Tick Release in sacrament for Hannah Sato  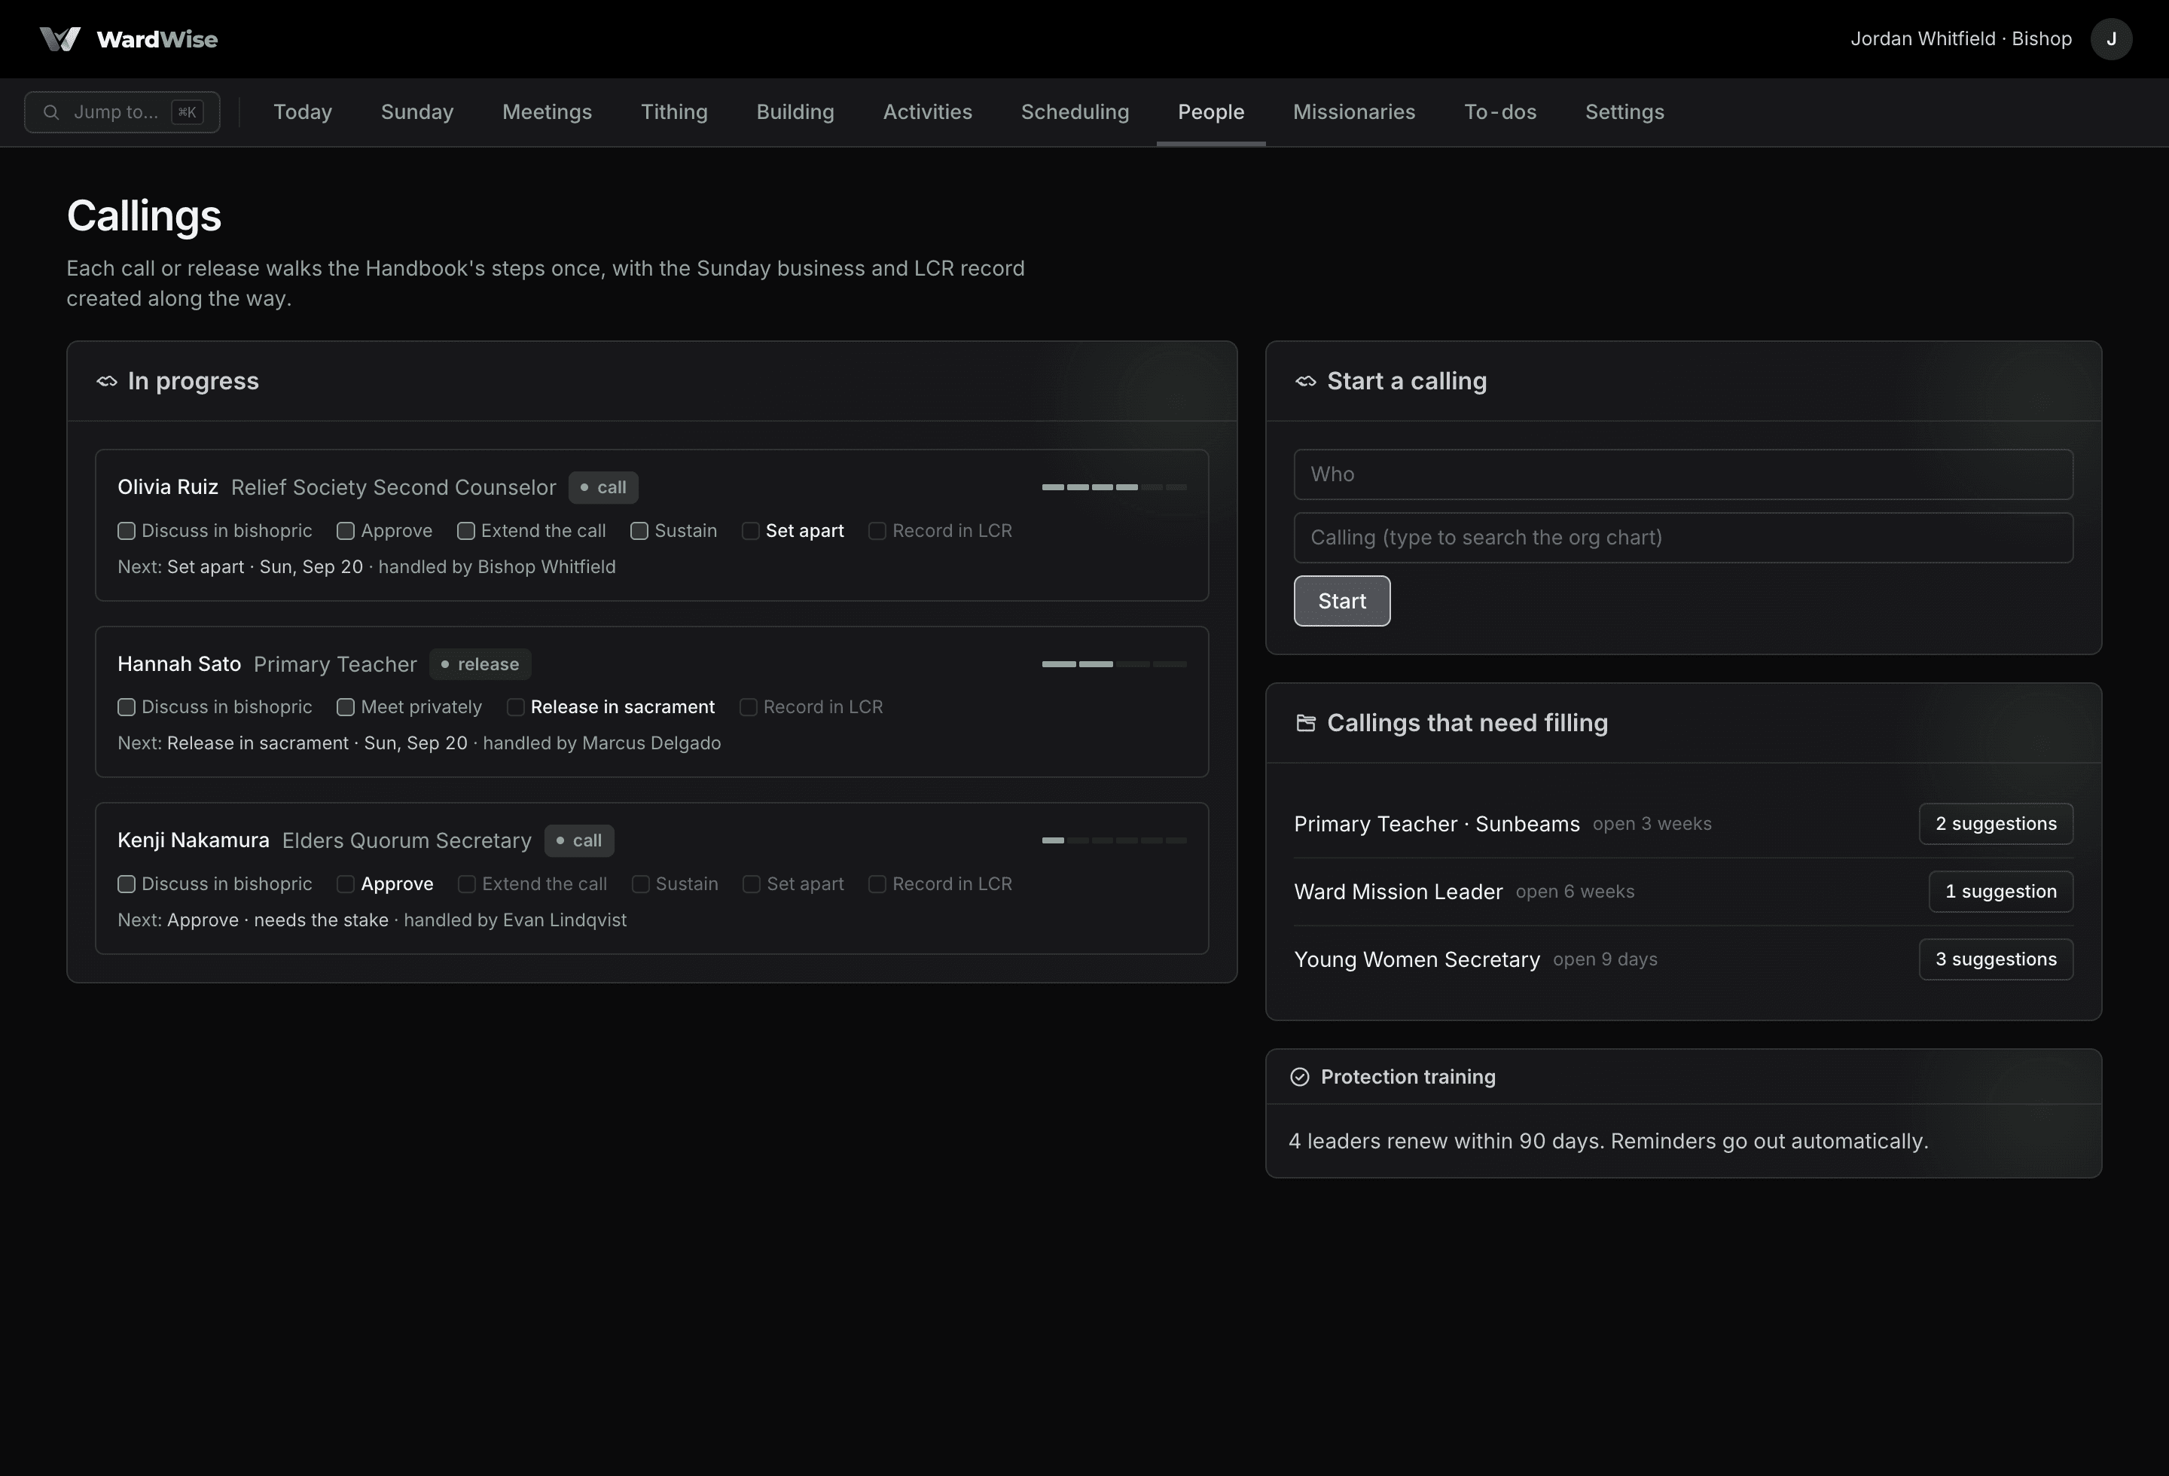click(515, 707)
